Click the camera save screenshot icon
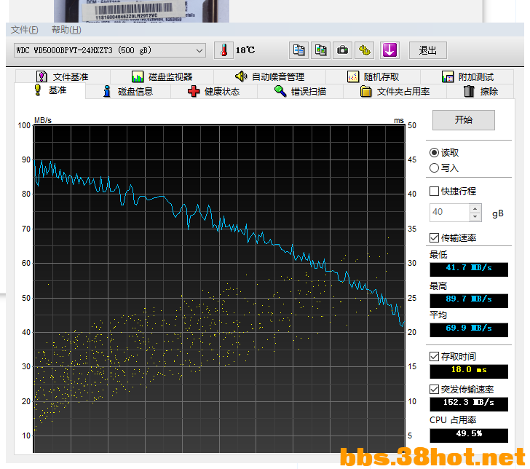This screenshot has width=530, height=469. click(x=342, y=50)
